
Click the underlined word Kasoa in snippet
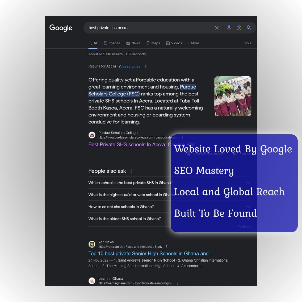pos(110,108)
